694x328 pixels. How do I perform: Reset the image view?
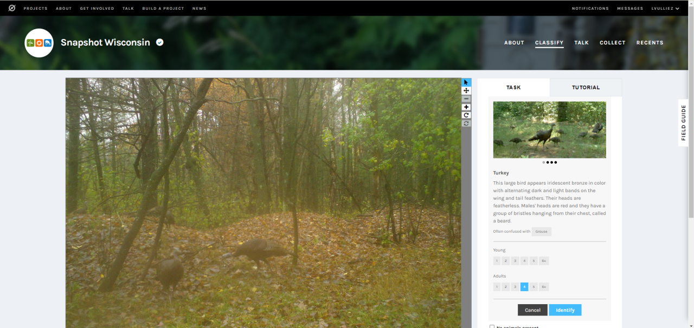tap(466, 123)
